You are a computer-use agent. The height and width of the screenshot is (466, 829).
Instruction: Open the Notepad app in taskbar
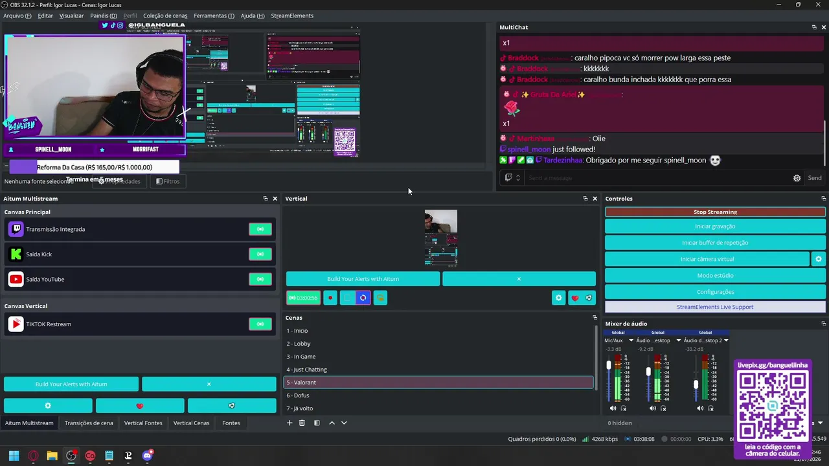click(x=109, y=456)
